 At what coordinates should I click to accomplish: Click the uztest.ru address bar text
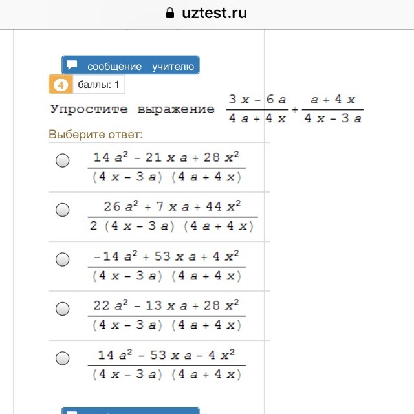click(x=214, y=13)
